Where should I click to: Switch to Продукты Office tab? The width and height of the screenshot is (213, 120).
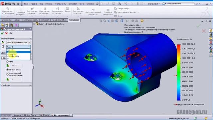[x=59, y=20]
